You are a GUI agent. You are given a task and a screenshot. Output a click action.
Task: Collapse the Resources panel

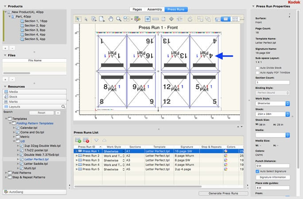pyautogui.click(x=5, y=87)
